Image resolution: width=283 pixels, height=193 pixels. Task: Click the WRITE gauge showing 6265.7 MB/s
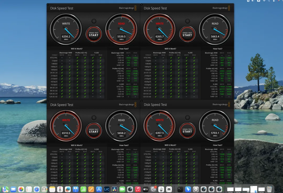[160, 30]
